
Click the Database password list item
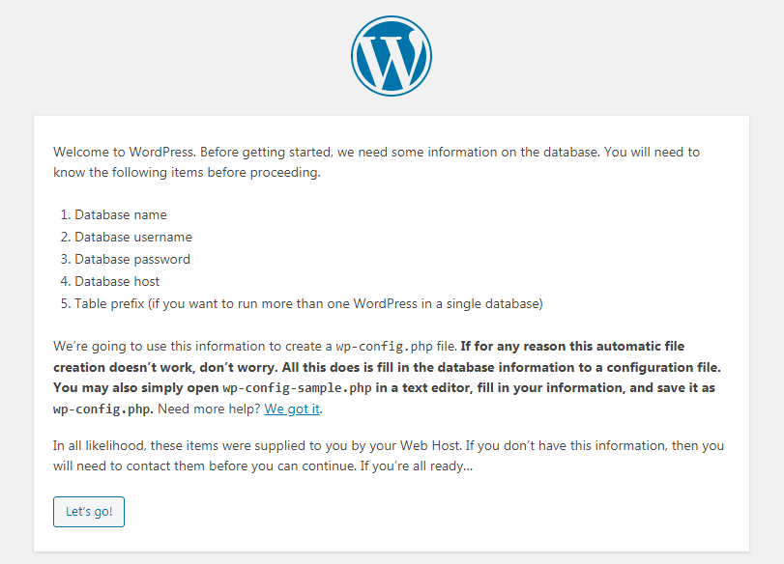(132, 259)
